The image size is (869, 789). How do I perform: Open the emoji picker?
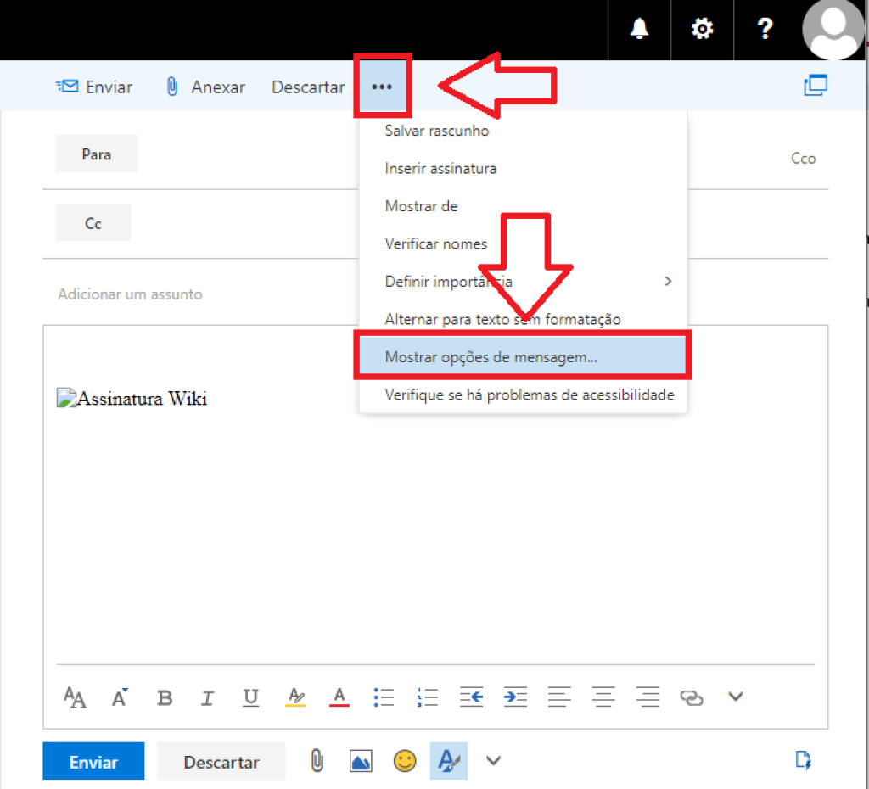point(405,761)
